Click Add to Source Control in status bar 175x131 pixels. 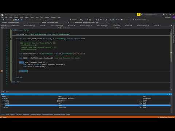[166, 117]
